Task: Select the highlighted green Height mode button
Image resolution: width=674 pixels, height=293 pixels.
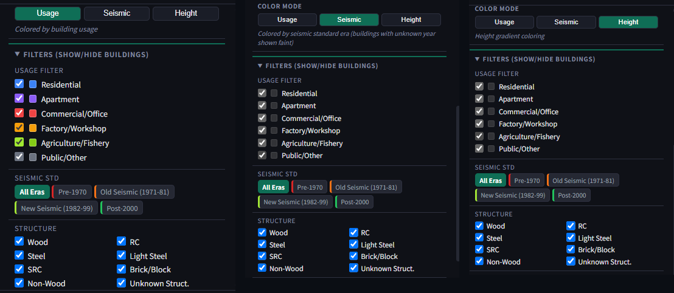Action: (628, 22)
